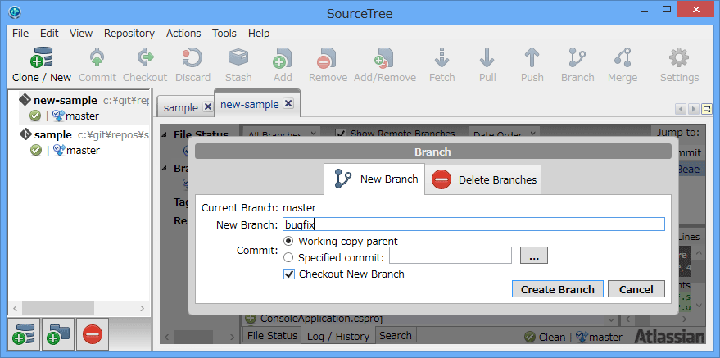Open the File menu
Image resolution: width=720 pixels, height=358 pixels.
point(20,33)
